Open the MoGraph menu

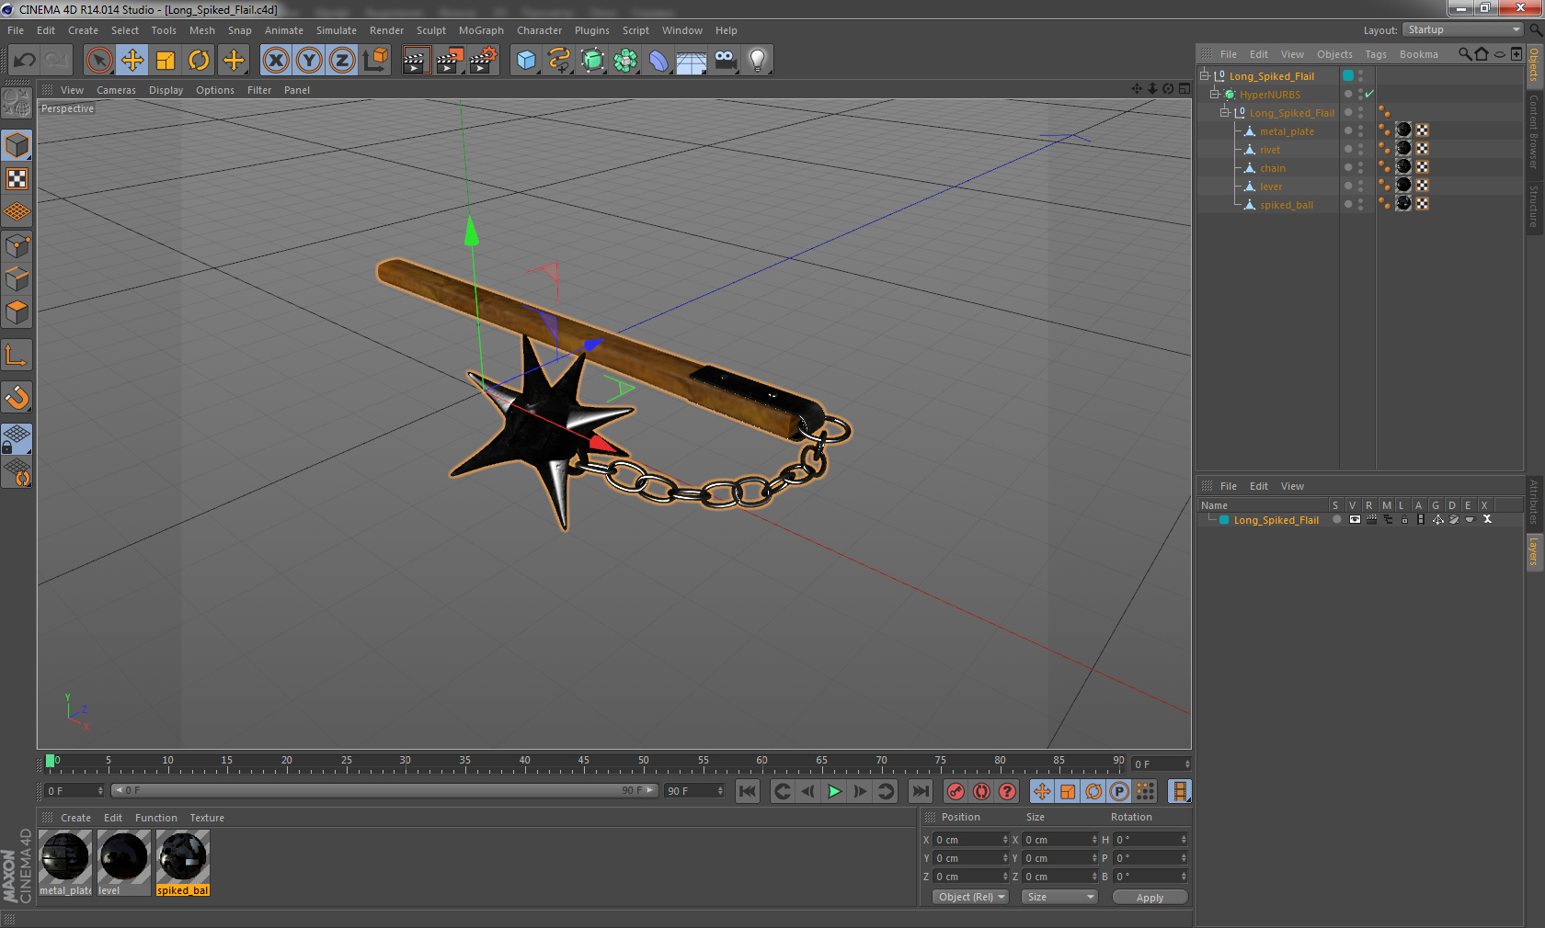481,30
